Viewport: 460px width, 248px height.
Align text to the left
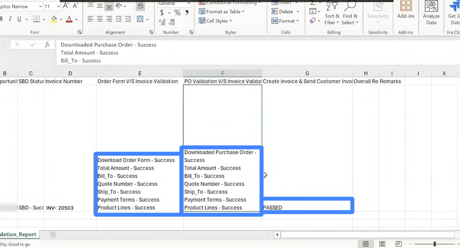click(x=90, y=19)
